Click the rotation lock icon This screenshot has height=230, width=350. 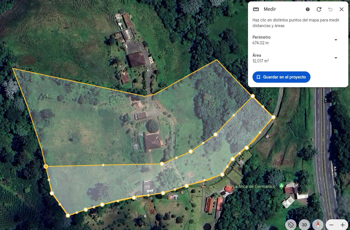tap(291, 225)
